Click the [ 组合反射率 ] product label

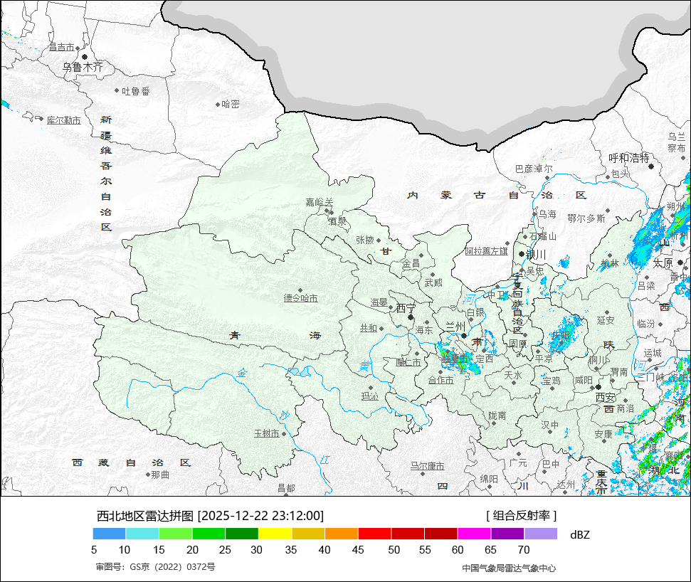[522, 515]
